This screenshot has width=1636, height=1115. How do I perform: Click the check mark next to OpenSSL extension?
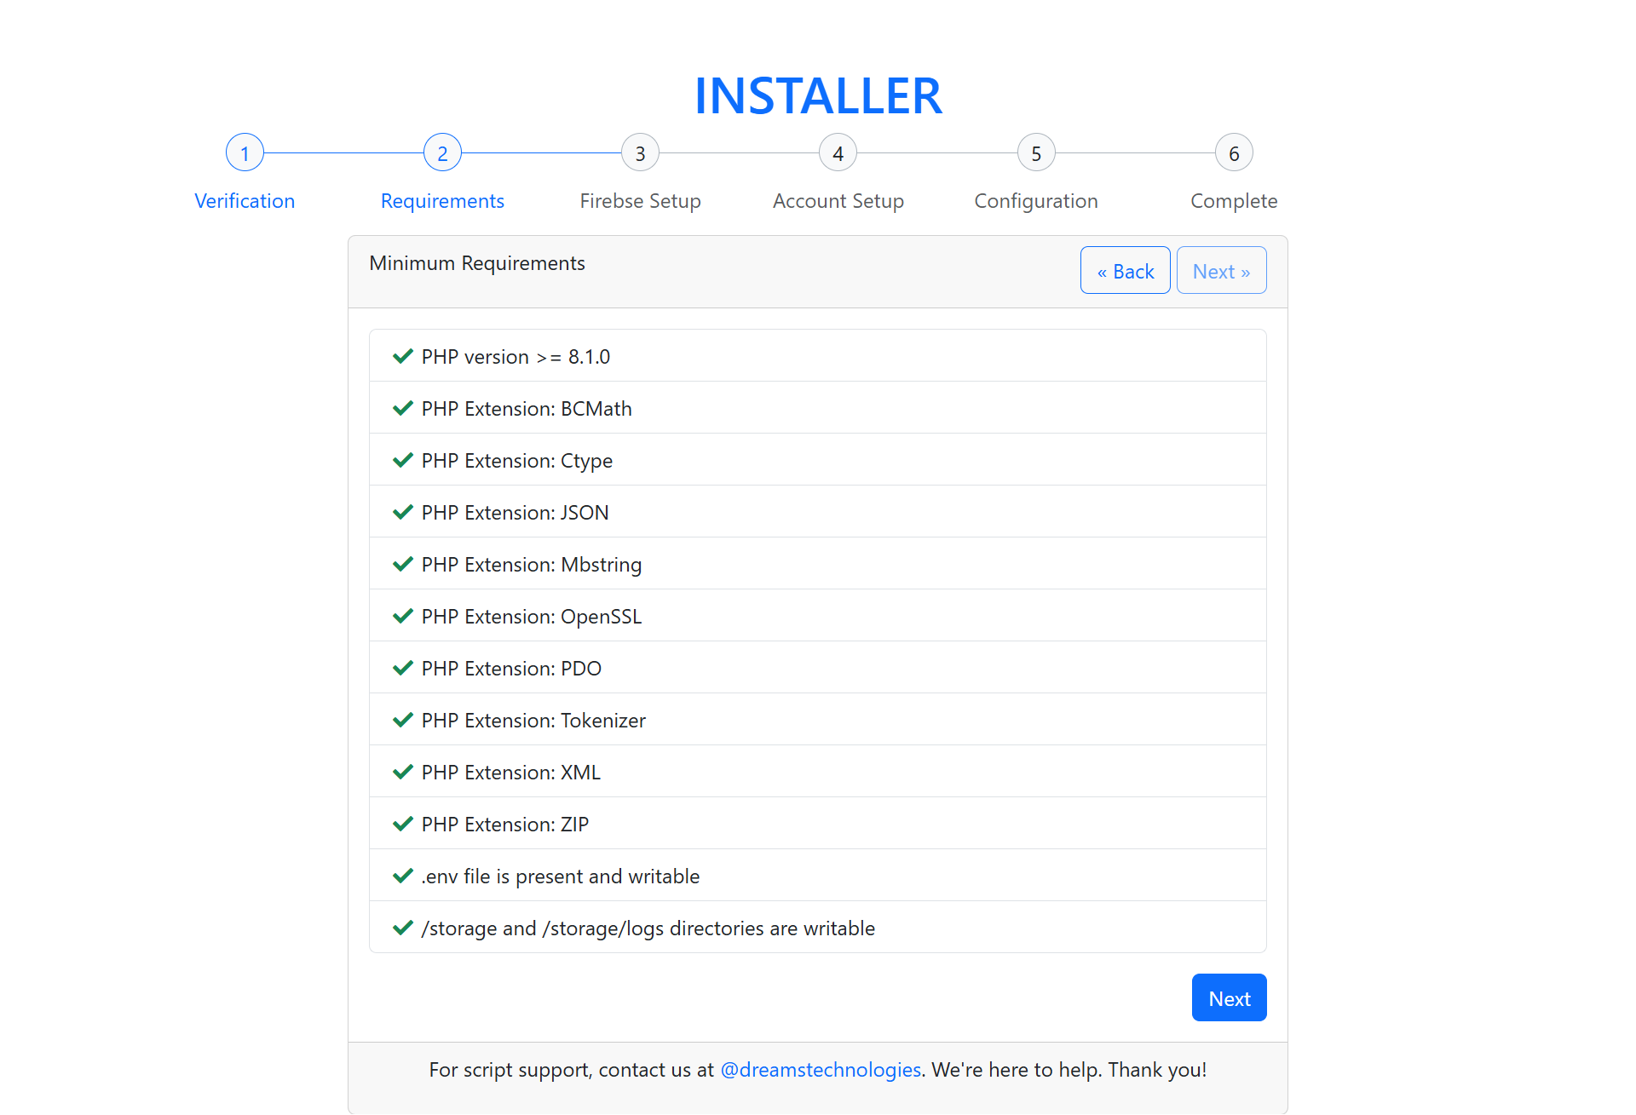click(403, 616)
